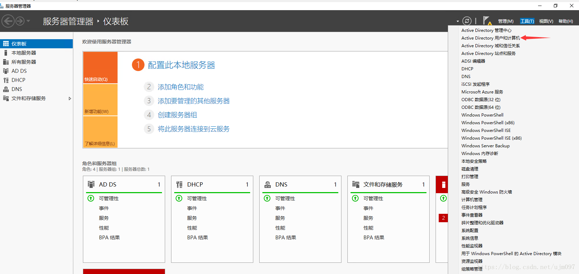This screenshot has width=579, height=274.
Task: Open 服务 under the DHCP tile
Action: tap(192, 218)
